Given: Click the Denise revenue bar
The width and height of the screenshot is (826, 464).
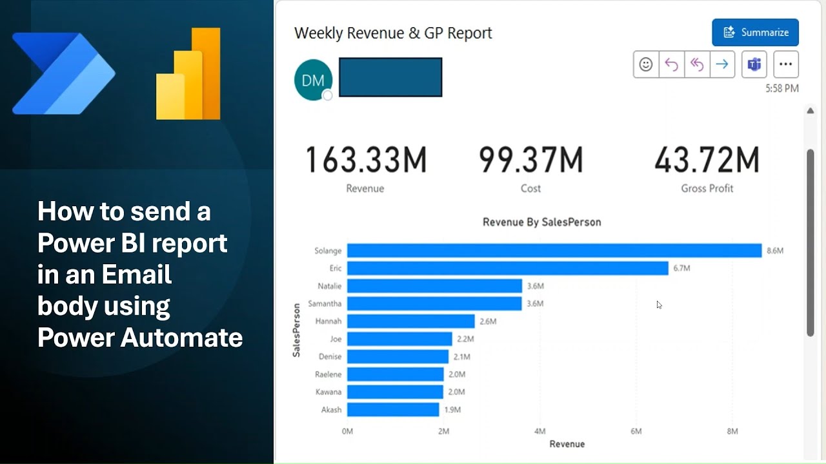Looking at the screenshot, I should (x=398, y=356).
